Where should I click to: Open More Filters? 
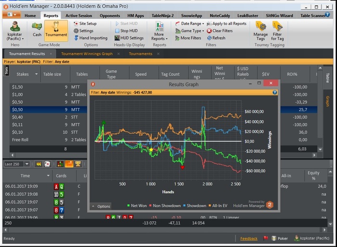[x=188, y=38]
